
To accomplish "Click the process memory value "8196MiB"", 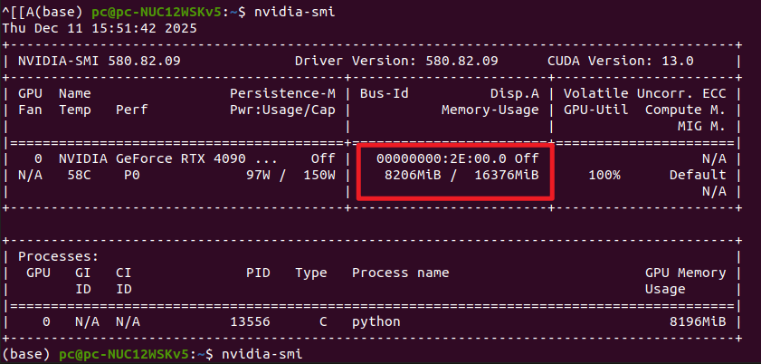I will [x=698, y=321].
